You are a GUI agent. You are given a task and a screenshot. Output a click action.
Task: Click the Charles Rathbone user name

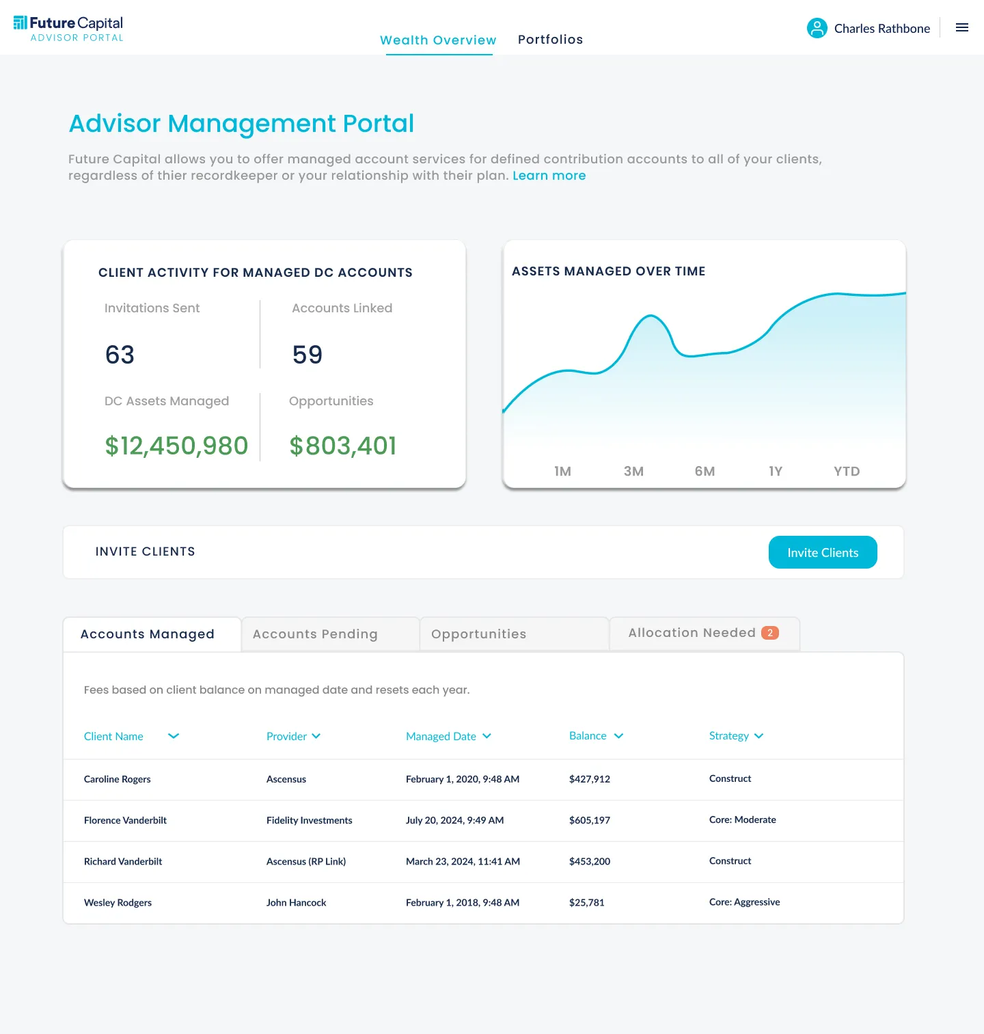(x=882, y=29)
